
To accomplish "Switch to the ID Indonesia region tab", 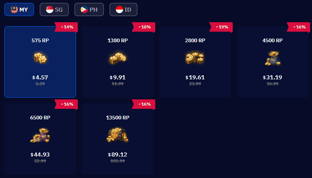I will pyautogui.click(x=123, y=9).
